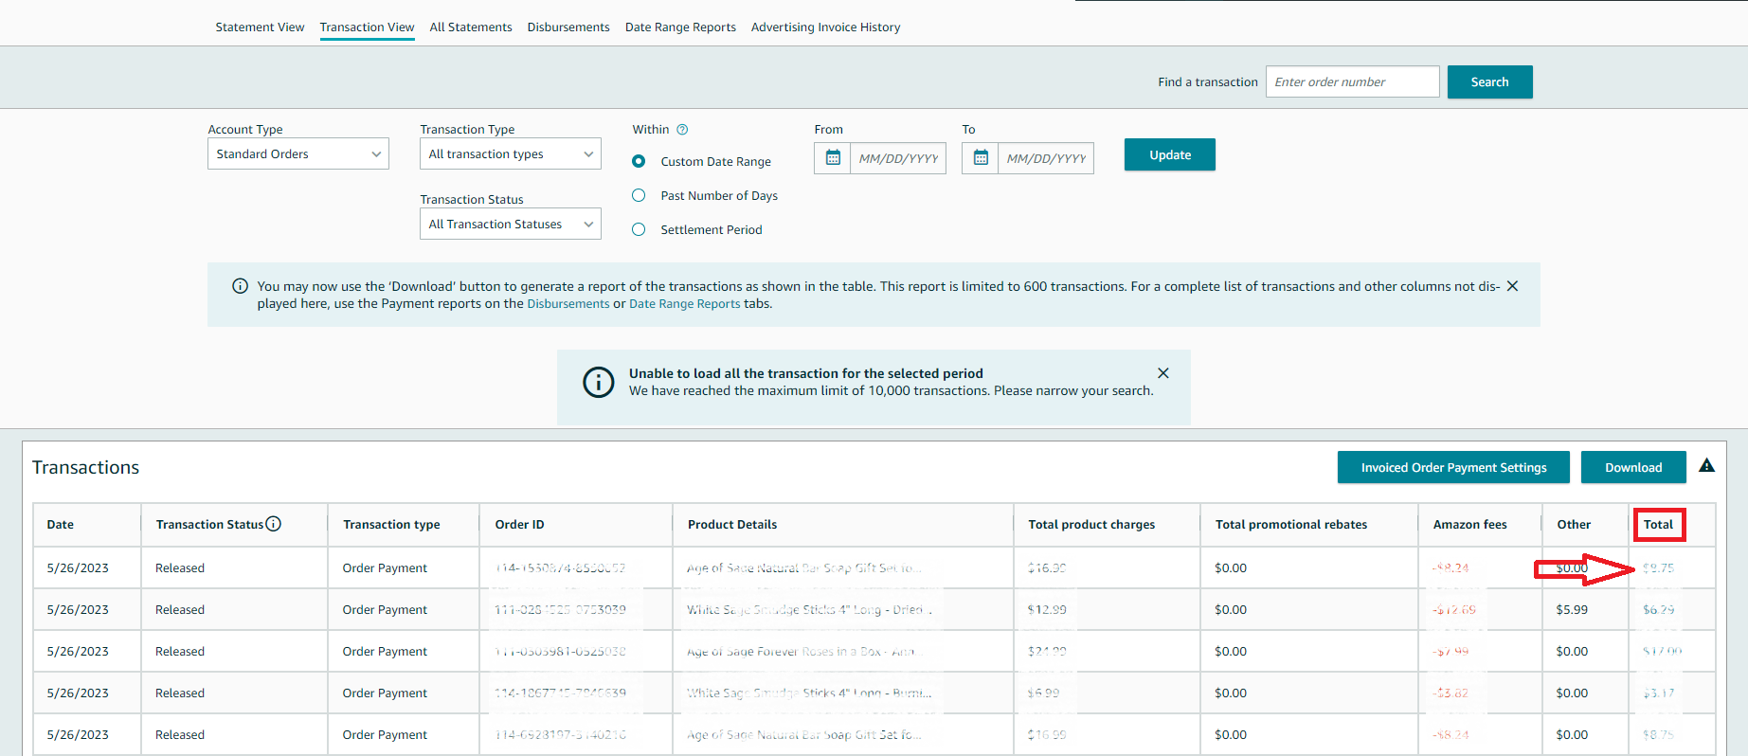Click the Total column header

click(x=1658, y=525)
